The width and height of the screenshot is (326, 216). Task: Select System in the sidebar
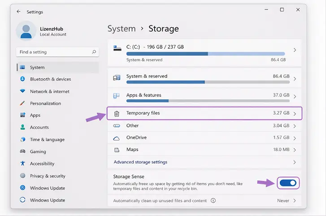click(x=58, y=68)
